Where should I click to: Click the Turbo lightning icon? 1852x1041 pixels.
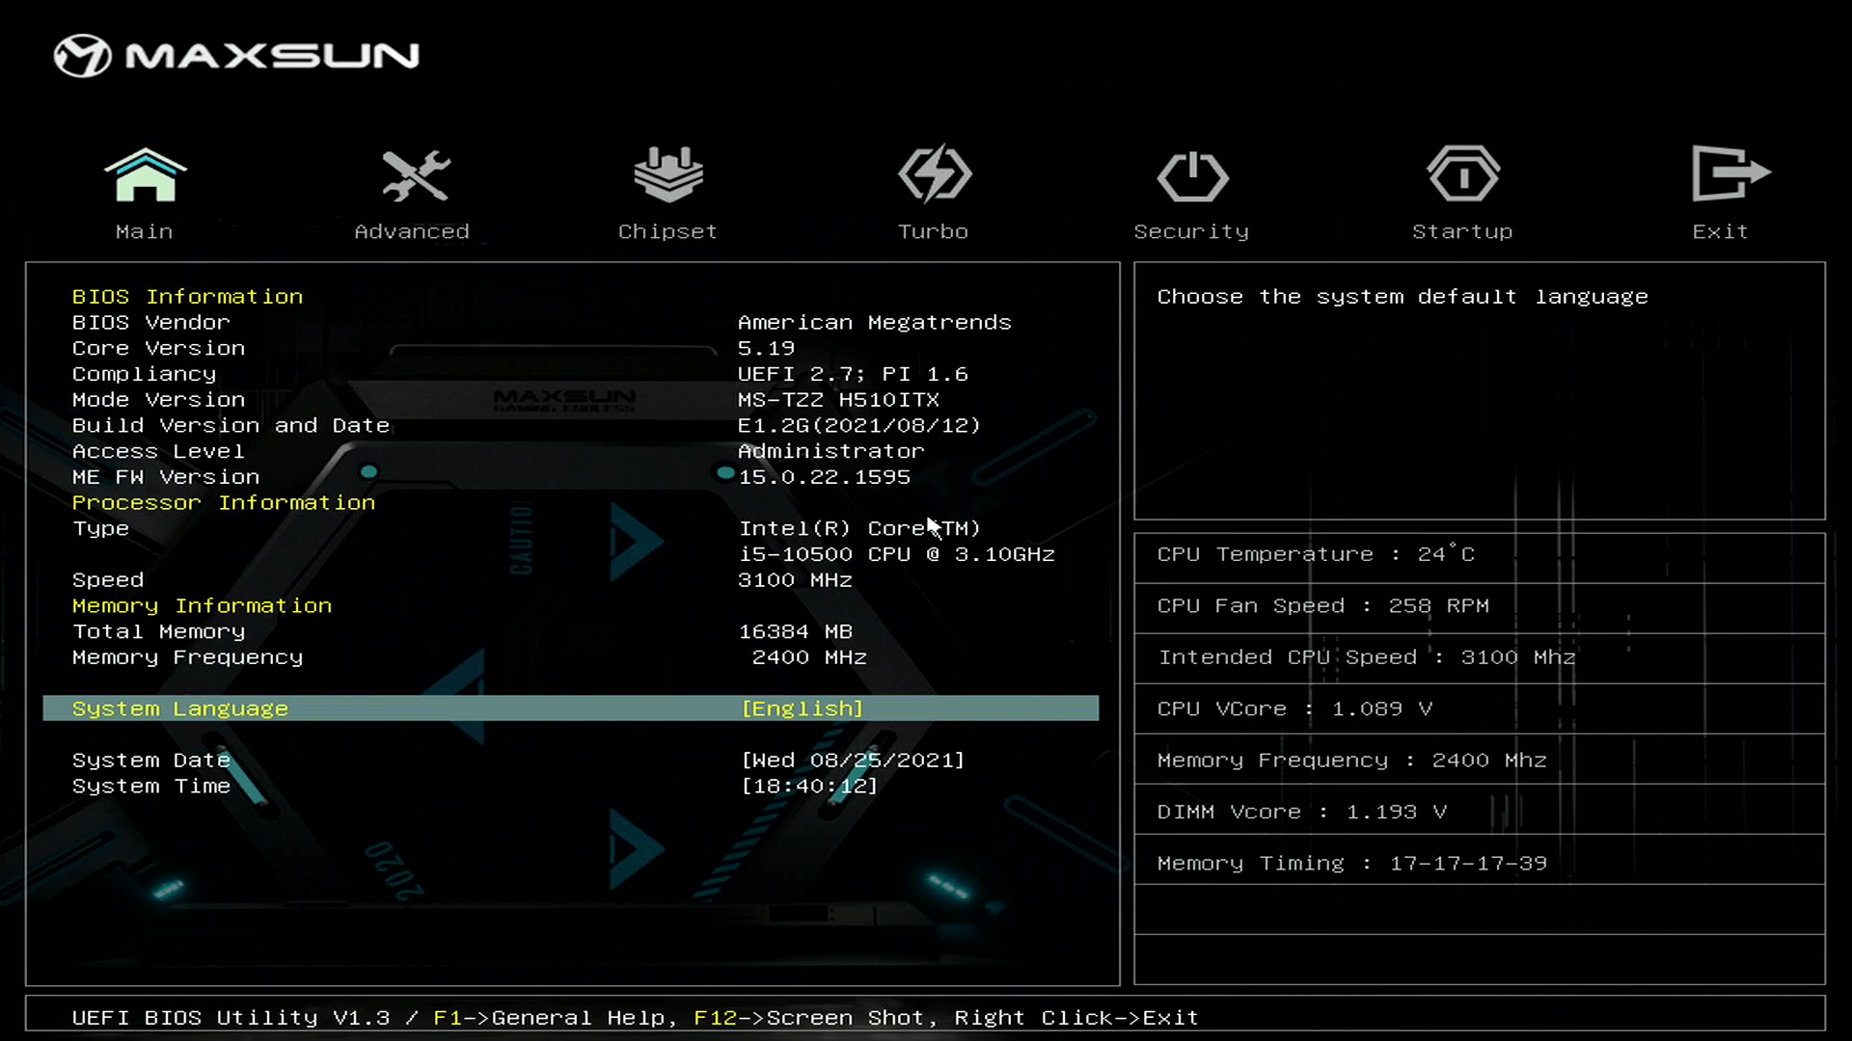click(934, 174)
